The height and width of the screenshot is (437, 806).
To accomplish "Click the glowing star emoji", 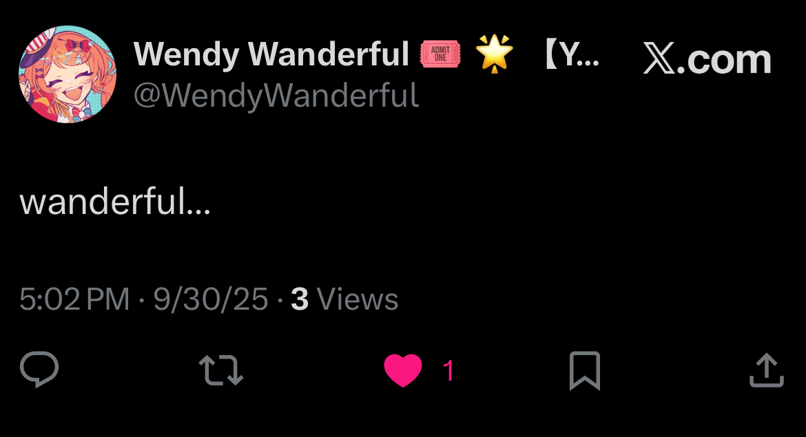I will click(494, 54).
